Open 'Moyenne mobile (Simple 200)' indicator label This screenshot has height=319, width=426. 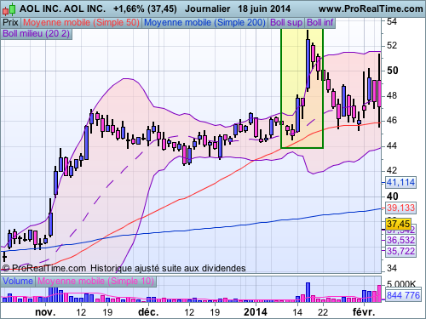(x=204, y=22)
